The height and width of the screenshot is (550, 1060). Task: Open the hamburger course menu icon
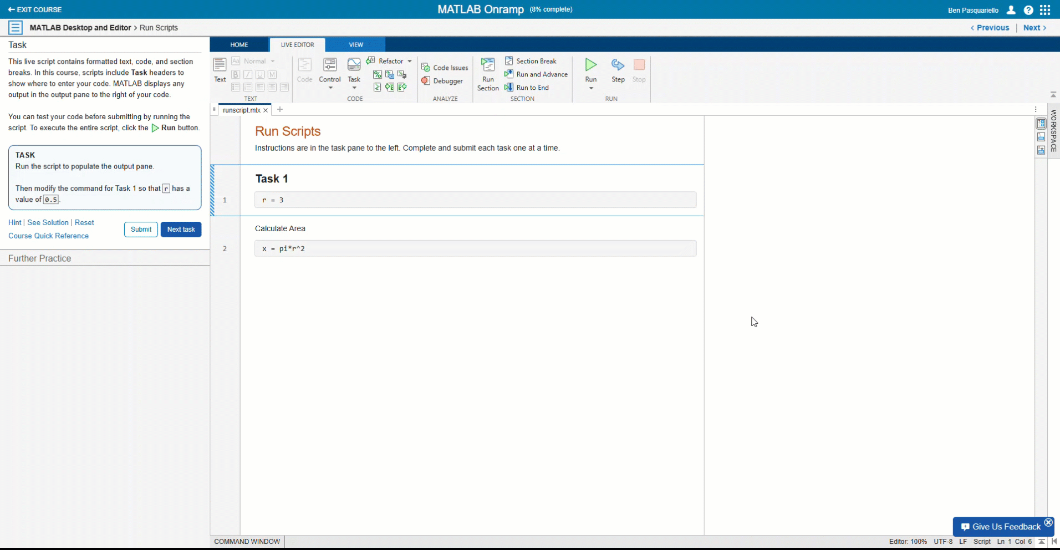pyautogui.click(x=16, y=28)
